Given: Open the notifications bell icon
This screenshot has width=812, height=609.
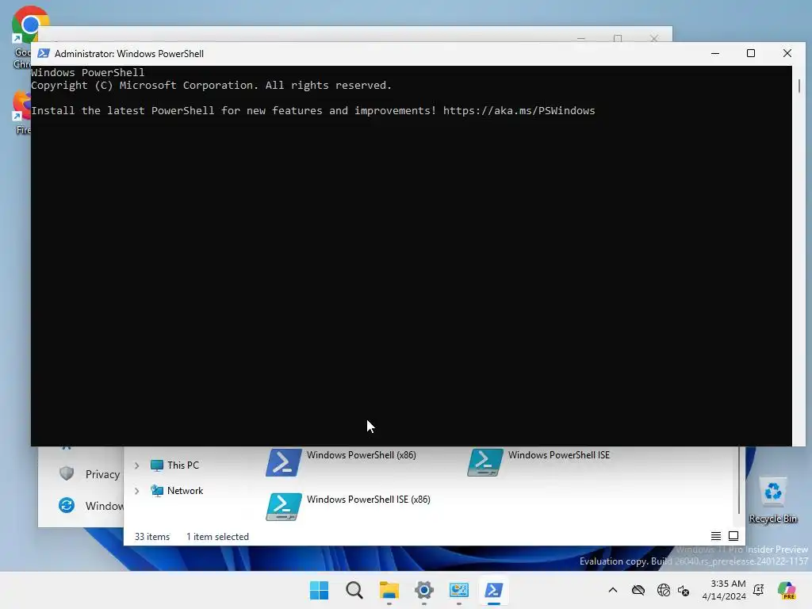Looking at the screenshot, I should (x=759, y=590).
